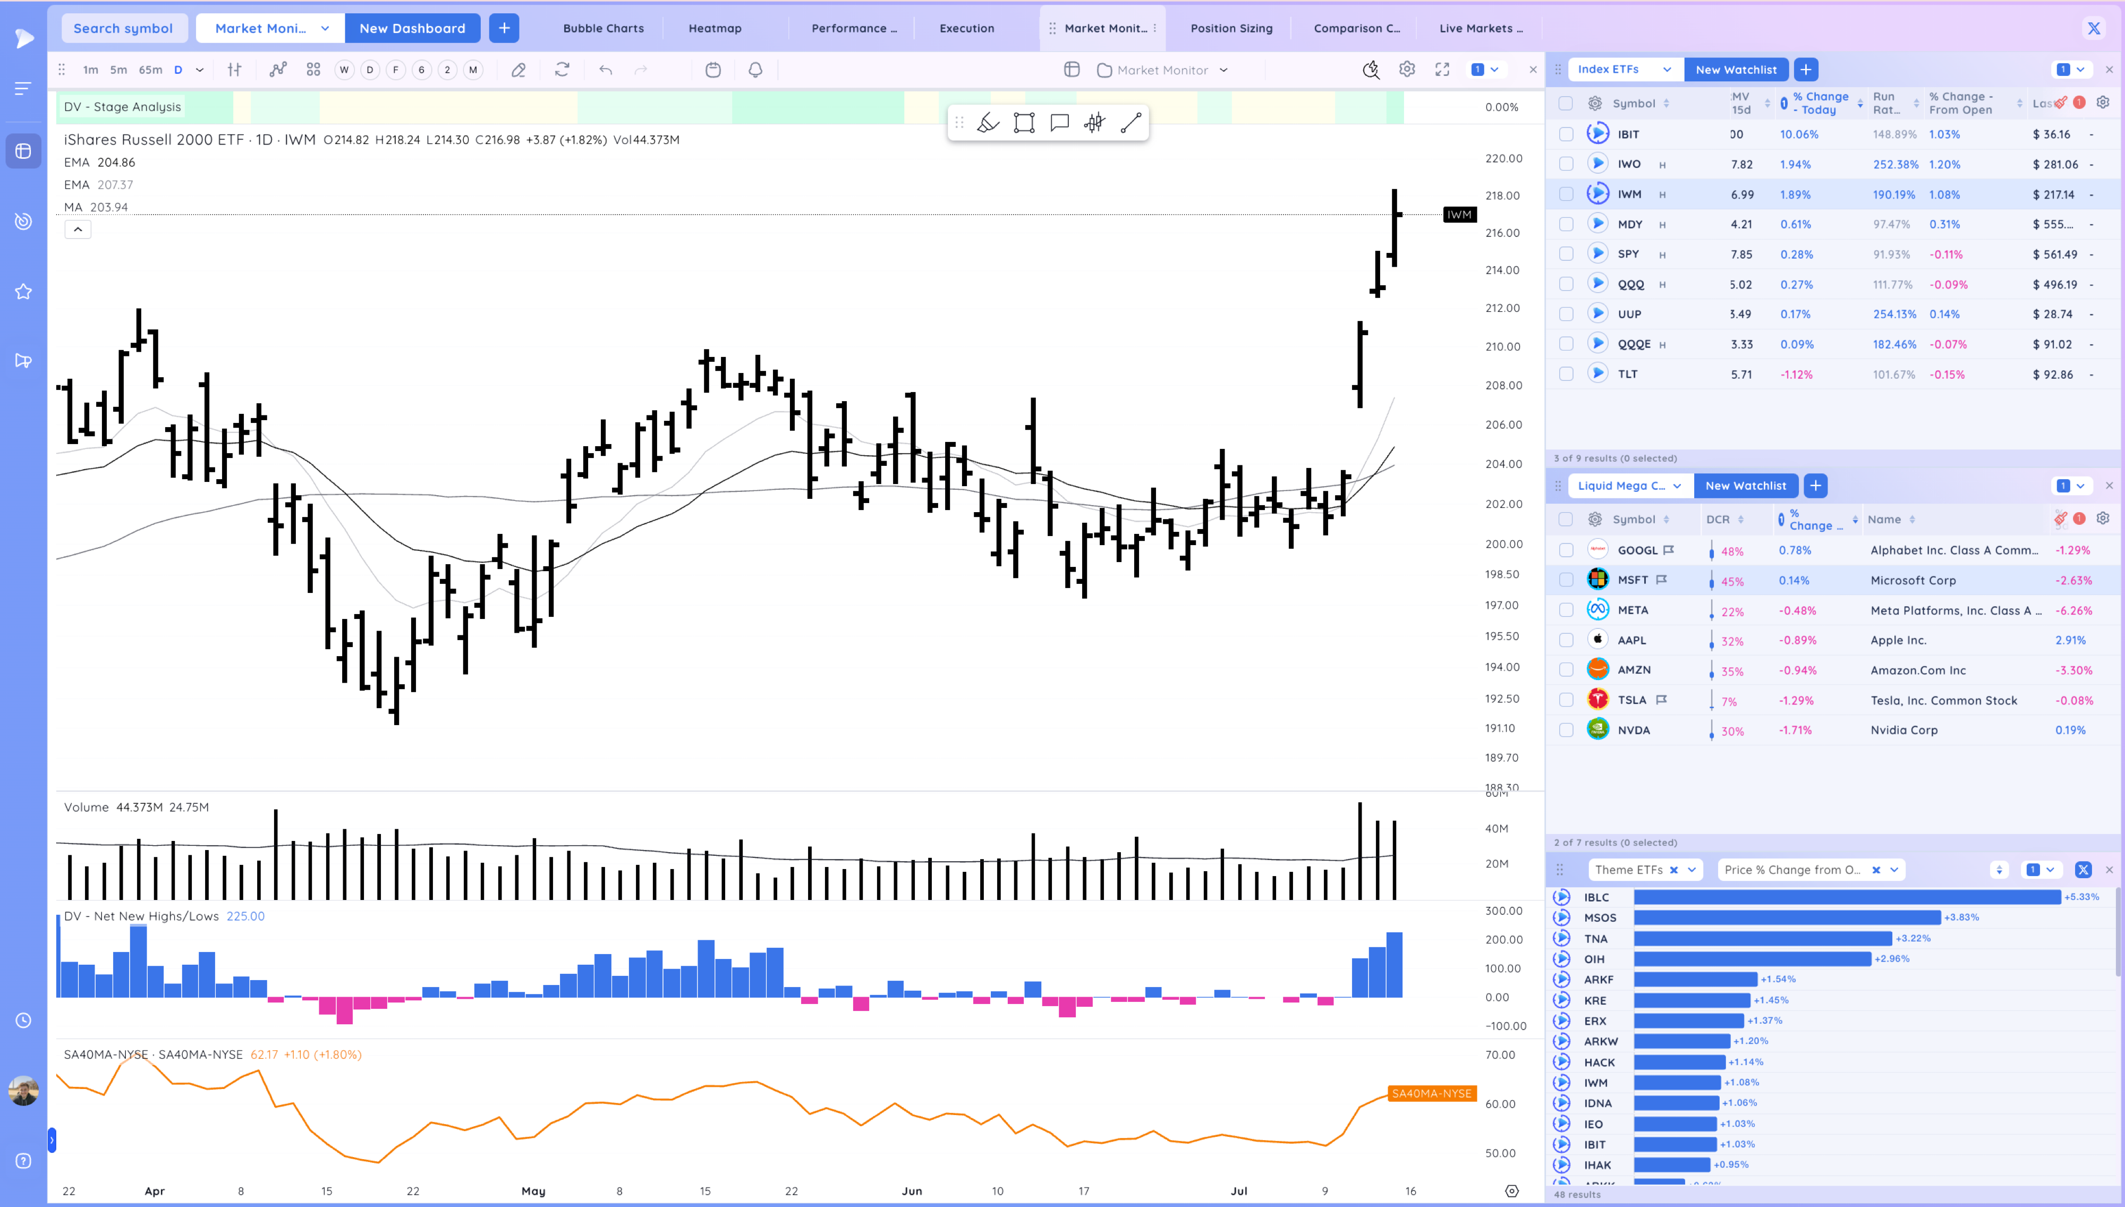Click the fullscreen chart icon
Screen dimensions: 2125x1207
1442,70
